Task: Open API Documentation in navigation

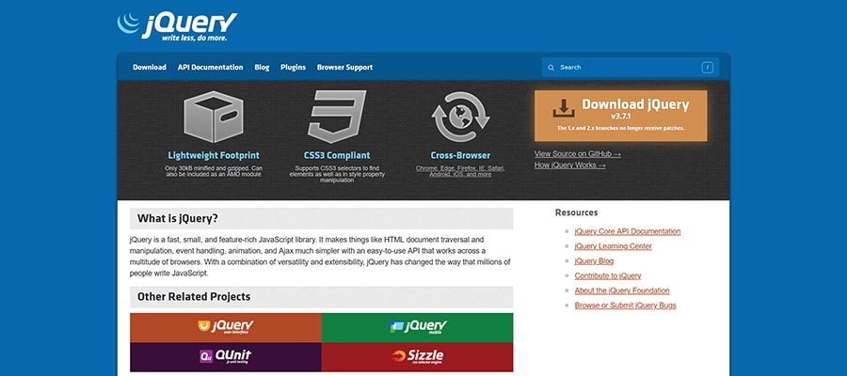Action: 210,68
